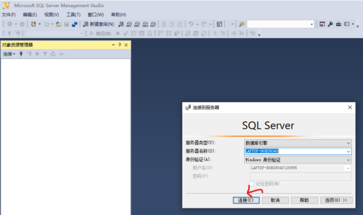Image resolution: width=363 pixels, height=215 pixels.
Task: Open the 连接 dropdown in Object Explorer
Action: pos(9,54)
